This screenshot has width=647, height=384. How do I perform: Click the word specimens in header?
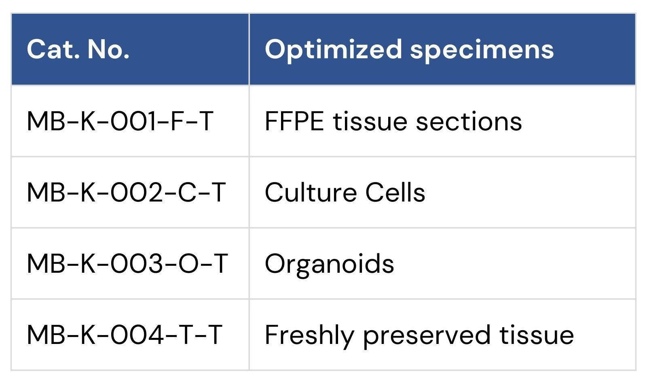(482, 51)
